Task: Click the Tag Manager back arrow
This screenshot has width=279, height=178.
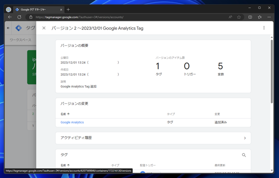Action: [x=8, y=28]
